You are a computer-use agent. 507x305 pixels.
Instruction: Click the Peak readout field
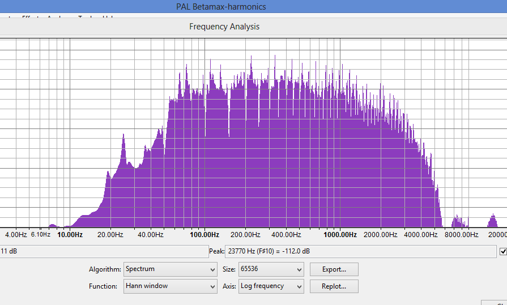pos(360,251)
